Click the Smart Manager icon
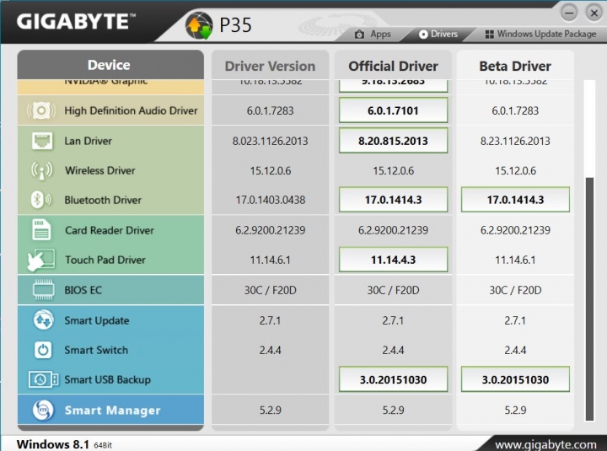Viewport: 607px width, 451px height. [x=42, y=410]
